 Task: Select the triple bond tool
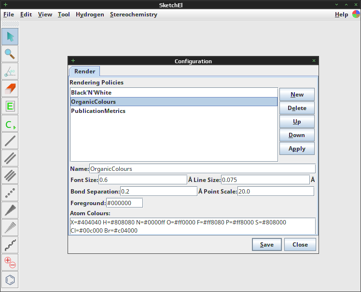[x=10, y=176]
